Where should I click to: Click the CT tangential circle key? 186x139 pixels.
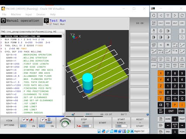[x=168, y=51]
